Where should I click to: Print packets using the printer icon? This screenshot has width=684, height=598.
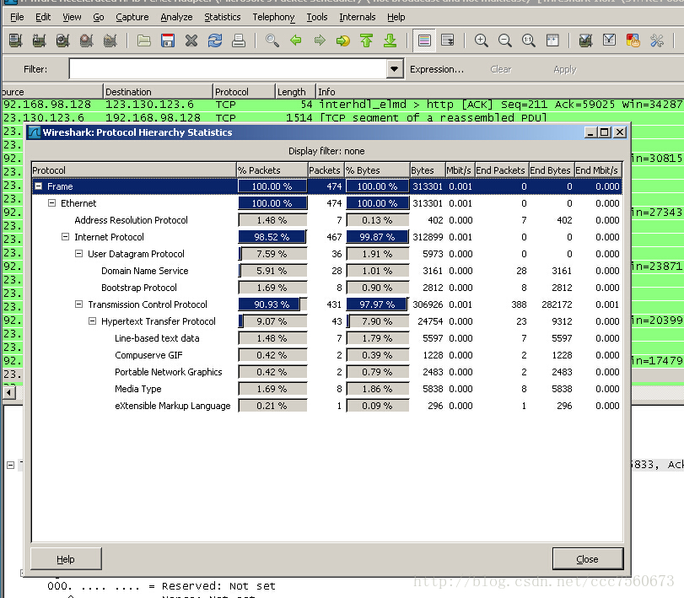pos(238,40)
